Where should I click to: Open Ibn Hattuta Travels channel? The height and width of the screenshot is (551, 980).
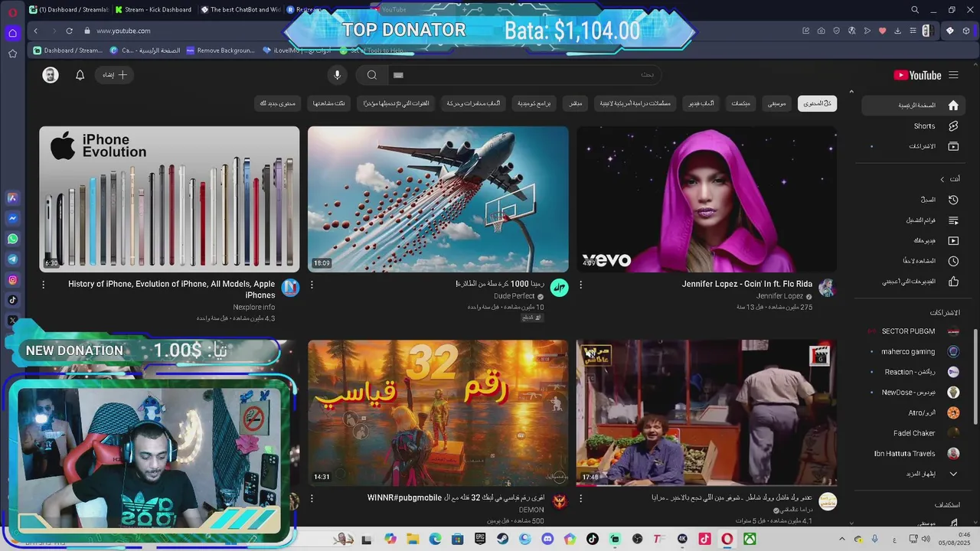tap(913, 454)
